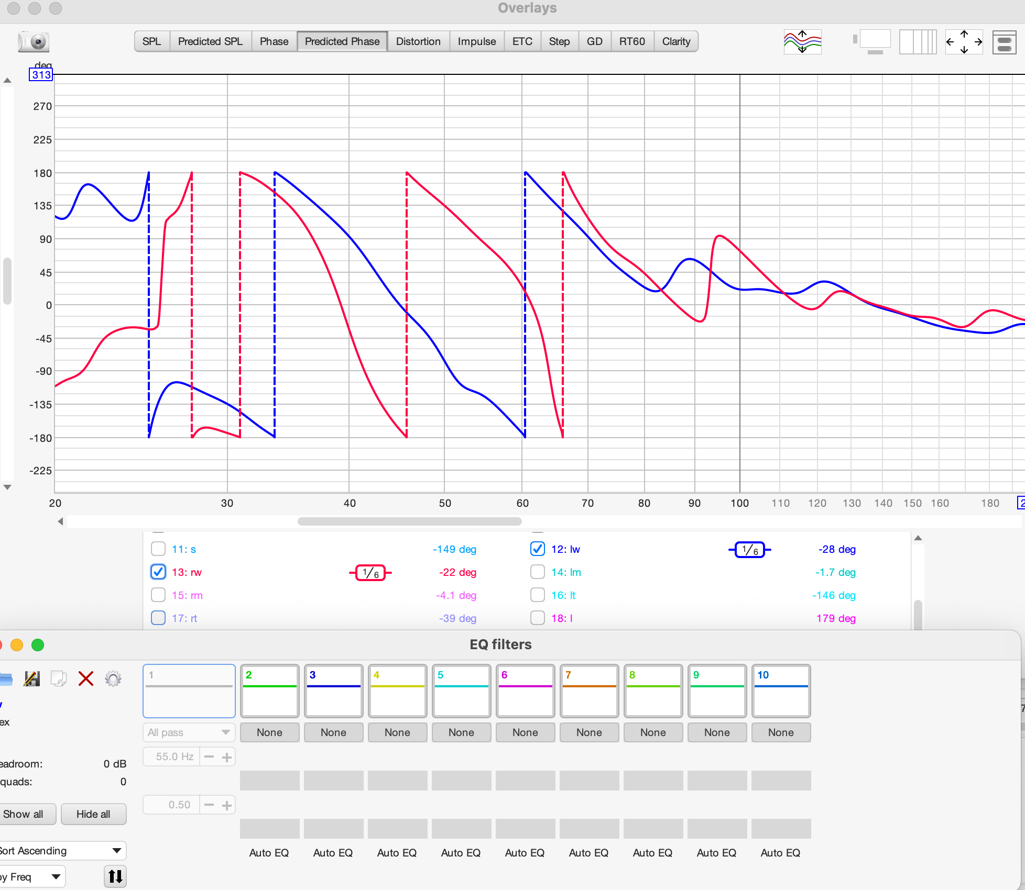Click Auto EQ under filter 6
The height and width of the screenshot is (890, 1025).
click(525, 853)
